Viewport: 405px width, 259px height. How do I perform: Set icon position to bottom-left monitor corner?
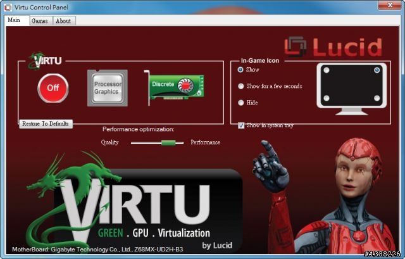coord(327,98)
